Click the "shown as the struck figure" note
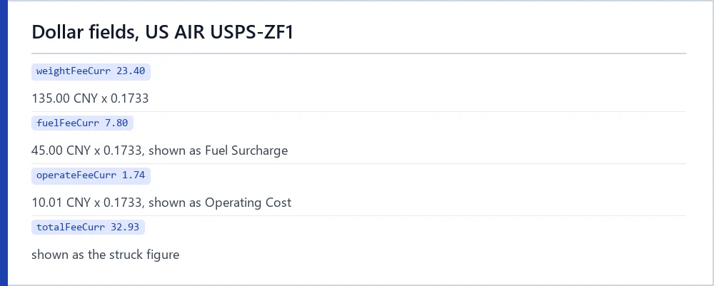This screenshot has height=286, width=714. click(x=105, y=255)
